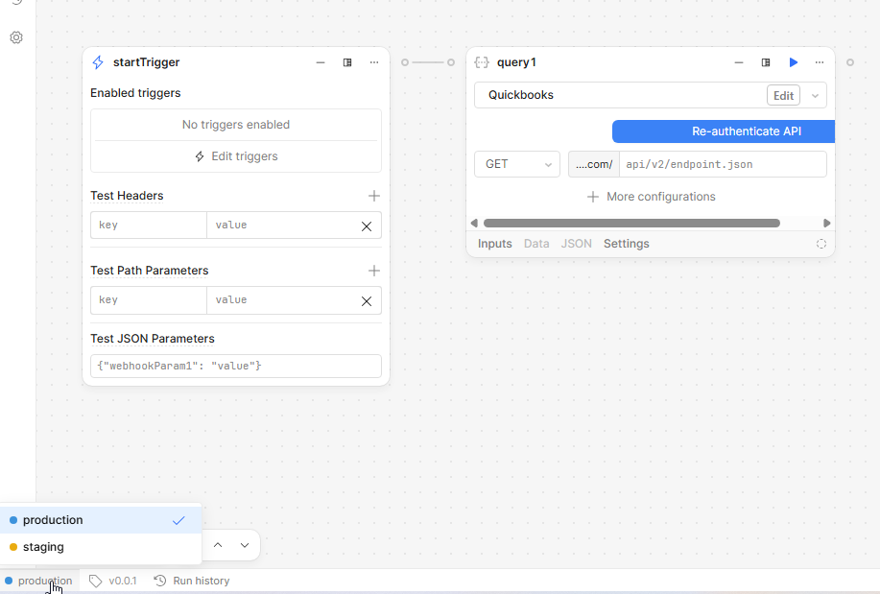
Task: Expand the Quickbooks resource dropdown
Action: coord(815,95)
